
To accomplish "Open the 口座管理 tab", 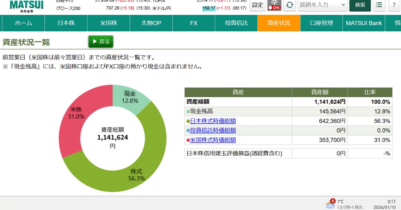I will (321, 23).
